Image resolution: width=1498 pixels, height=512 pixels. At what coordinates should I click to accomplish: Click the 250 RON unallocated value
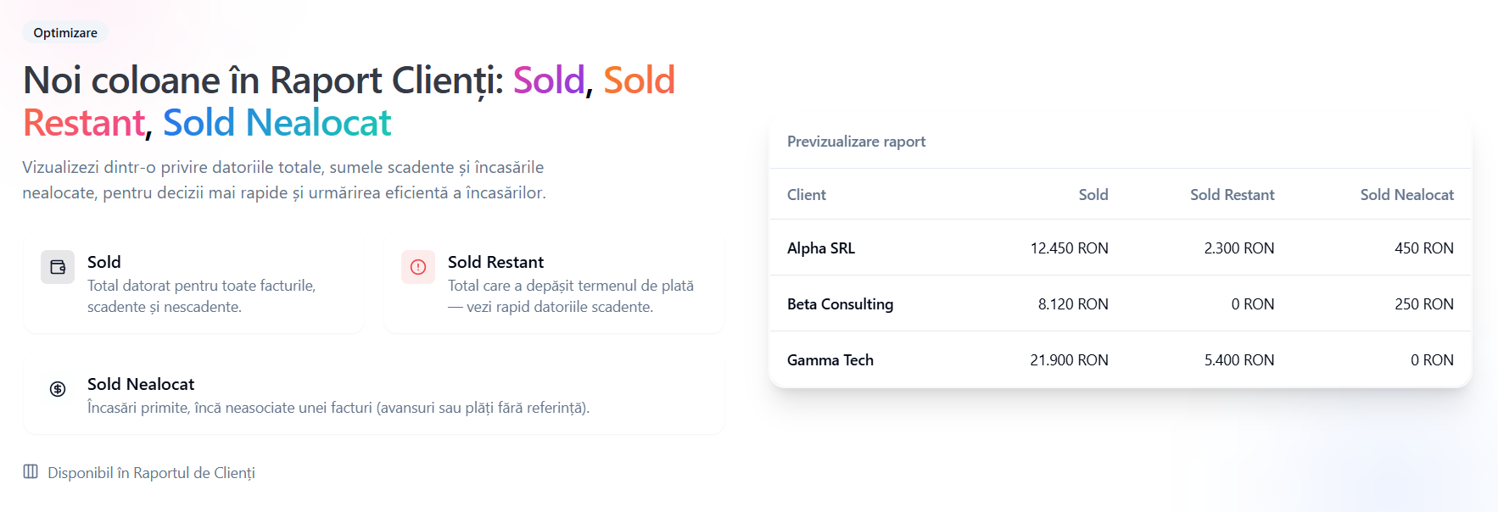(x=1423, y=304)
